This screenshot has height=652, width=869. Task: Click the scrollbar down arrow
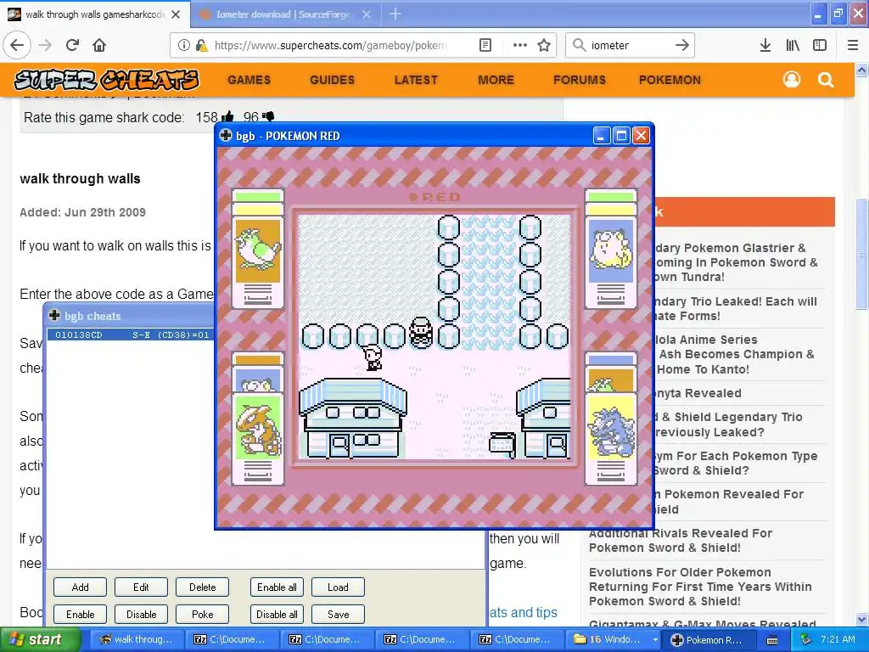[861, 619]
